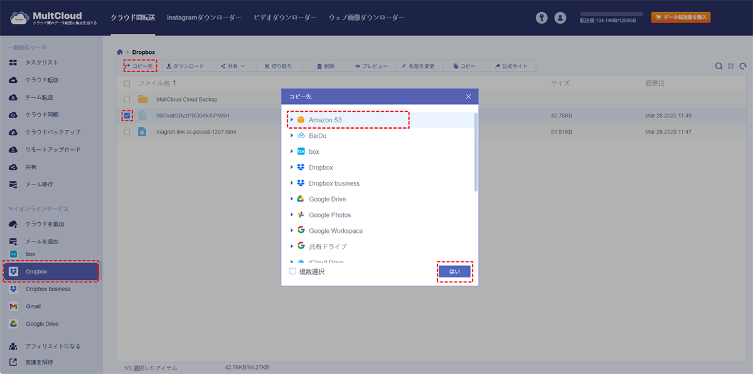Click the search magnifier icon

pos(719,66)
